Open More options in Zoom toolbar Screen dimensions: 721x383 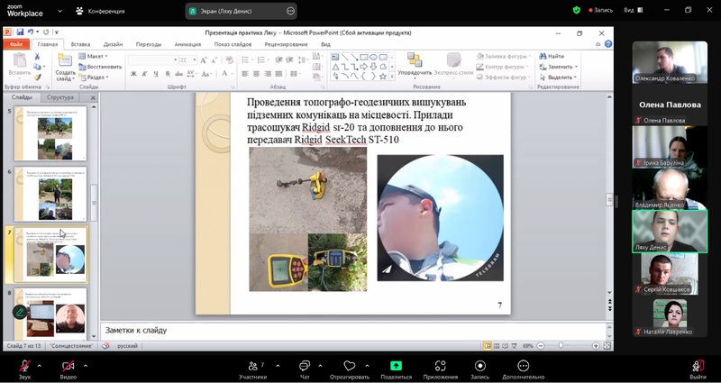coord(524,369)
